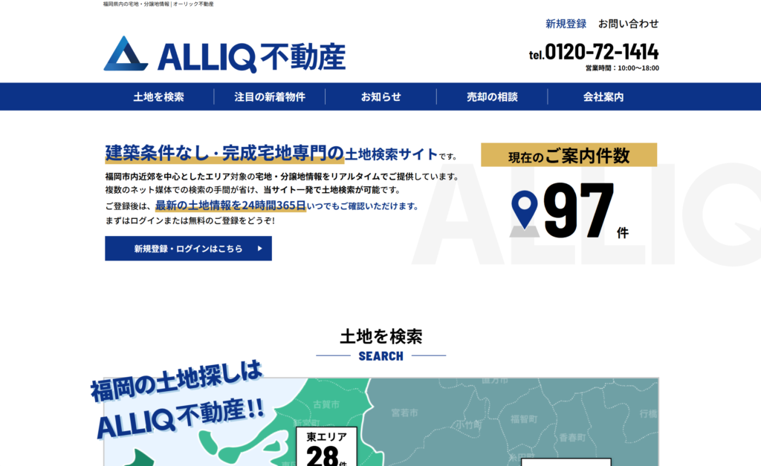
Task: Click the phone number 0120-72-1414
Action: [600, 52]
